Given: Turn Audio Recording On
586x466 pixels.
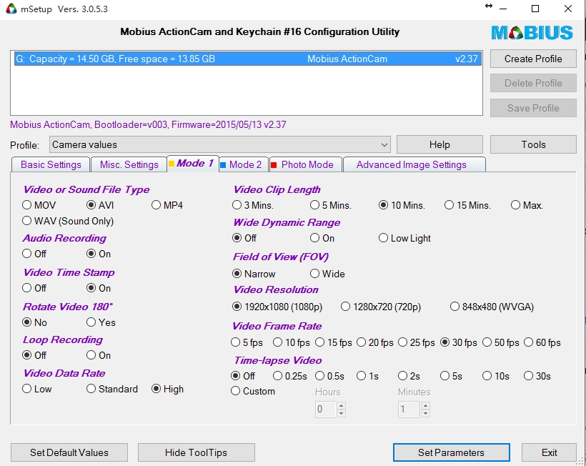Looking at the screenshot, I should click(x=99, y=254).
